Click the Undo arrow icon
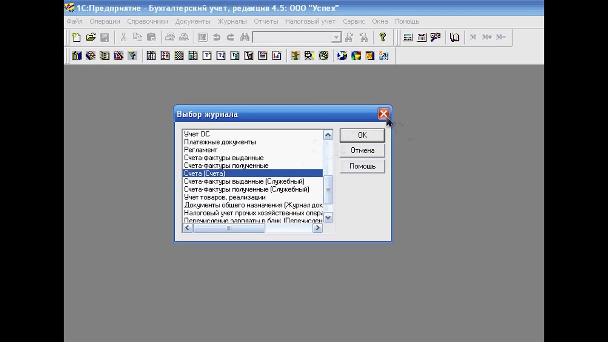The image size is (608, 342). tap(217, 37)
